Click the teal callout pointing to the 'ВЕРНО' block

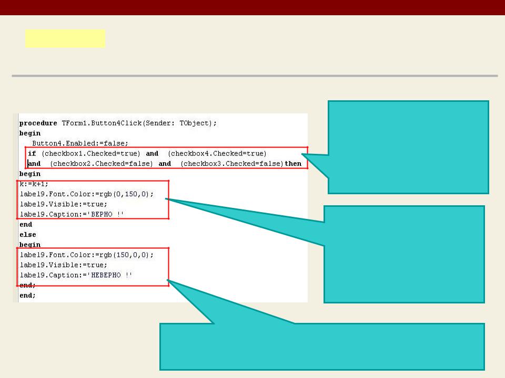[404, 254]
